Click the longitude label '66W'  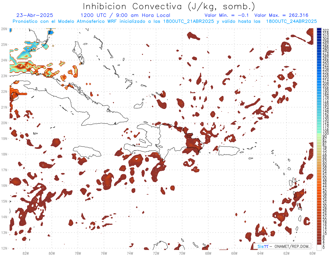234,253
